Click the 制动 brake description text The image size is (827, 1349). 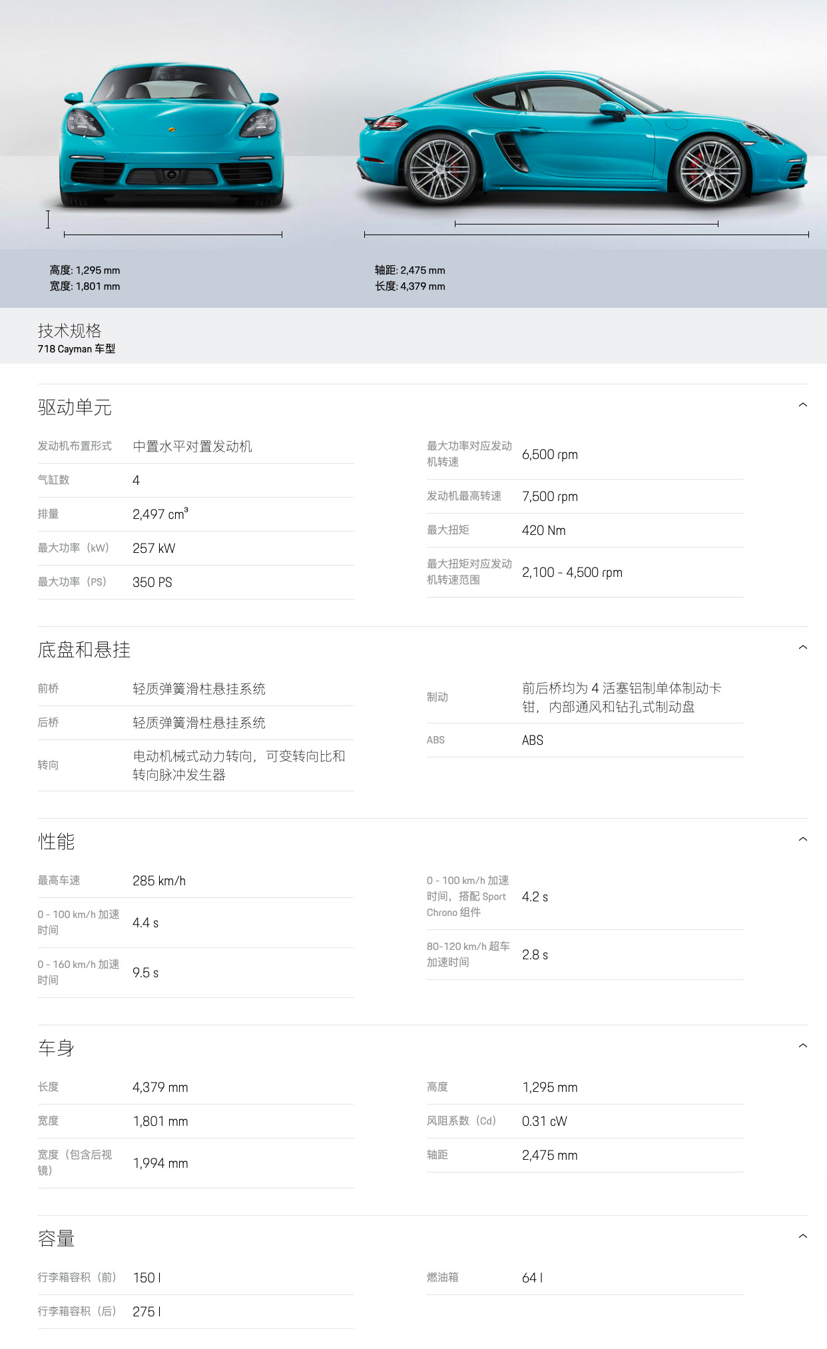(622, 697)
